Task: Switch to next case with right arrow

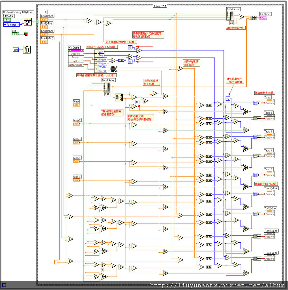Action: click(x=165, y=6)
